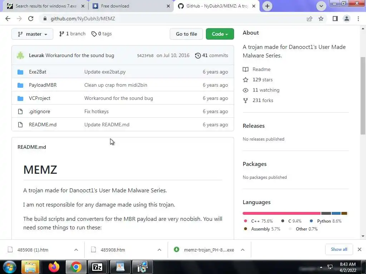Close the downloads bar
This screenshot has height=274, width=366.
point(360,249)
